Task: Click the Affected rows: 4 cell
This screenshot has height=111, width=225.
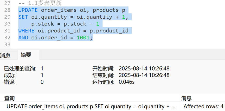Action: pyautogui.click(x=203, y=106)
